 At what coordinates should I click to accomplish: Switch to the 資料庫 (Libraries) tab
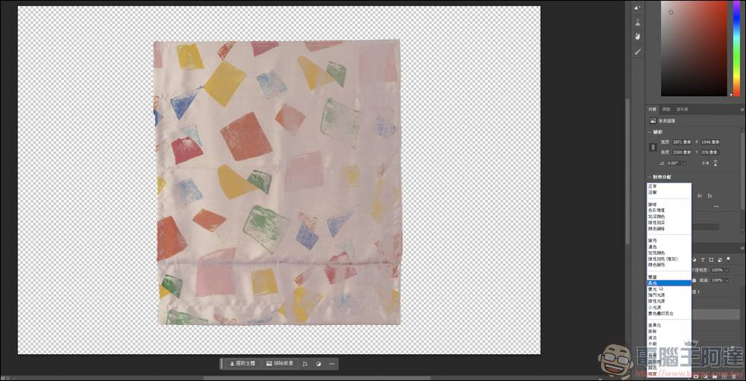[x=682, y=110]
